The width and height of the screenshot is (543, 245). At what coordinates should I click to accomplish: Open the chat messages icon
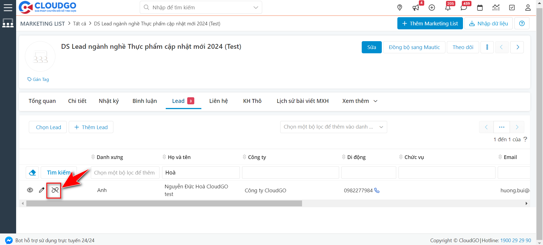click(464, 8)
